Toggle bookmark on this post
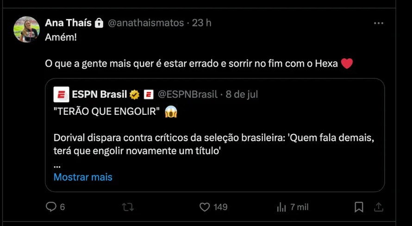The width and height of the screenshot is (412, 226). [359, 207]
